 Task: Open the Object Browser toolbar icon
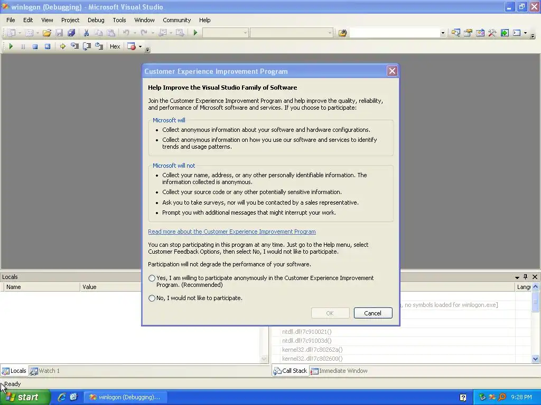(x=480, y=33)
